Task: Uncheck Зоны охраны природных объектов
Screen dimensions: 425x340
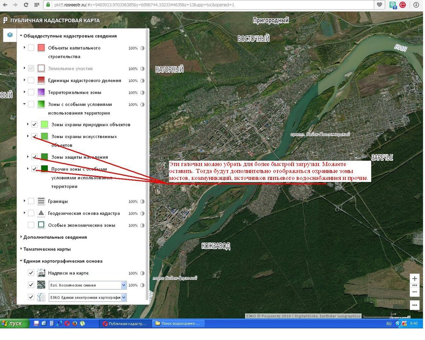Action: pyautogui.click(x=34, y=124)
